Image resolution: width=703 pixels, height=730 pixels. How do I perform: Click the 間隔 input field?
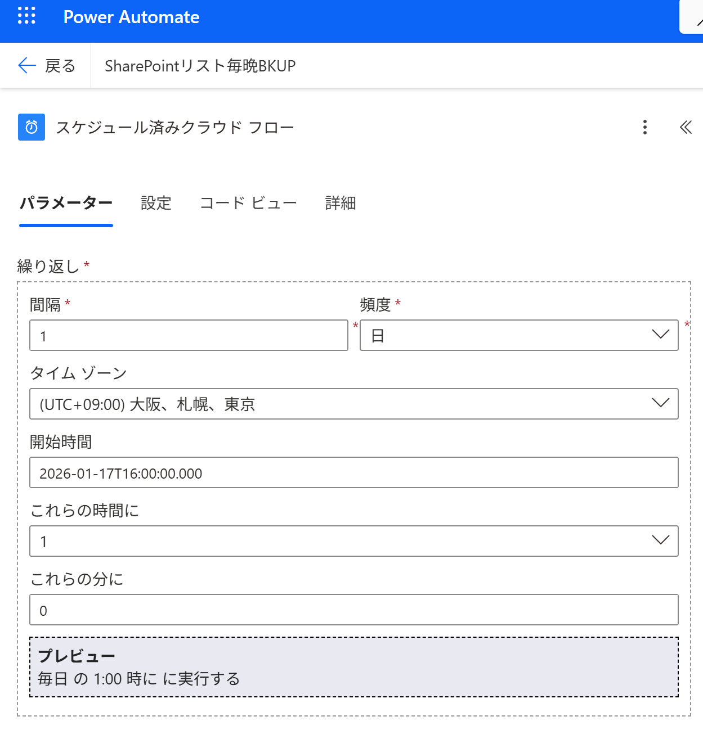coord(189,336)
